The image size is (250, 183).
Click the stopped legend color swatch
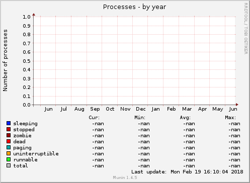9,129
